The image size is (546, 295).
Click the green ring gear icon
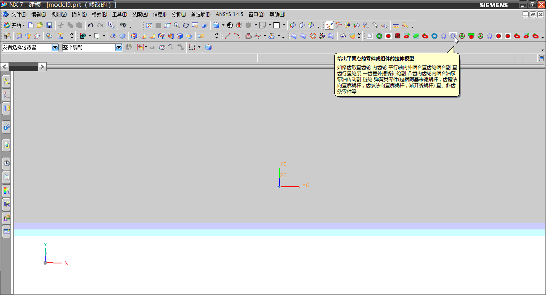click(x=379, y=36)
